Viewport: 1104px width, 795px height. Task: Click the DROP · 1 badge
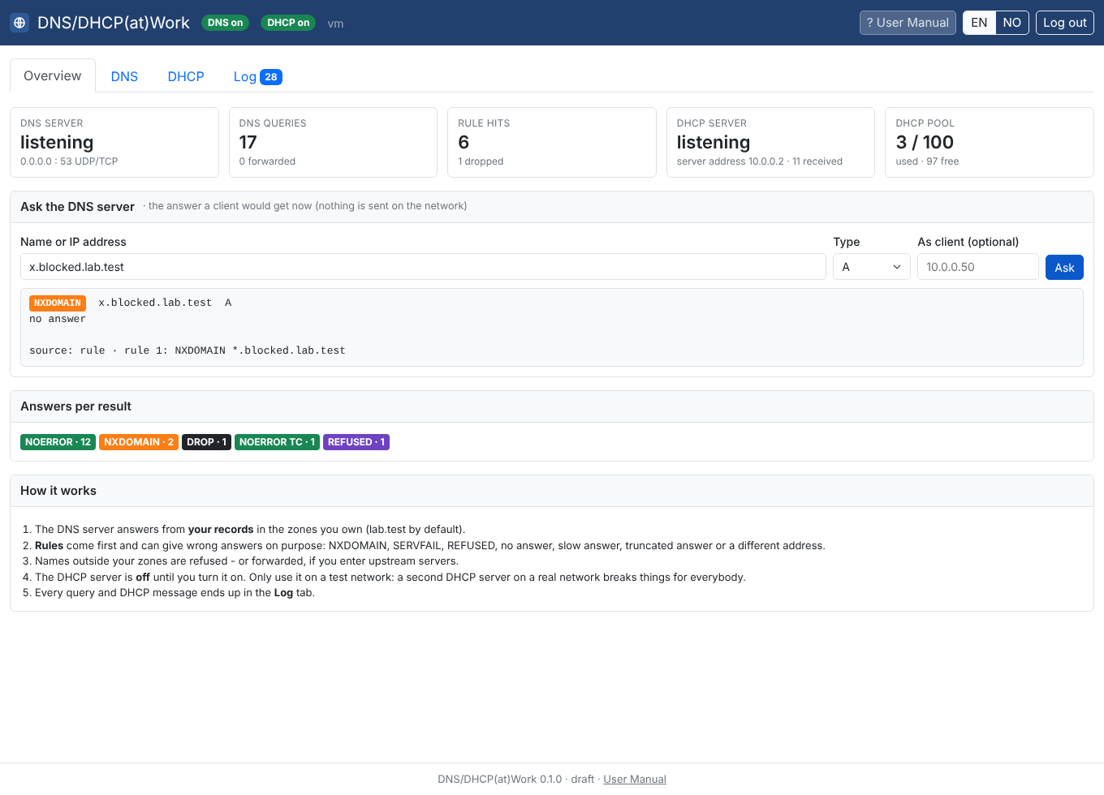tap(206, 442)
